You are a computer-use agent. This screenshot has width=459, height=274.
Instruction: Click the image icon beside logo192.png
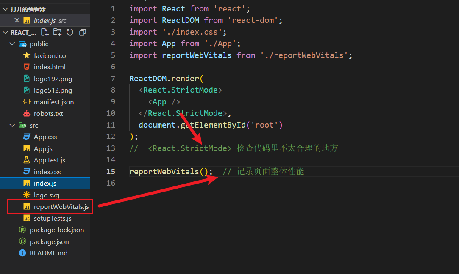pyautogui.click(x=27, y=79)
